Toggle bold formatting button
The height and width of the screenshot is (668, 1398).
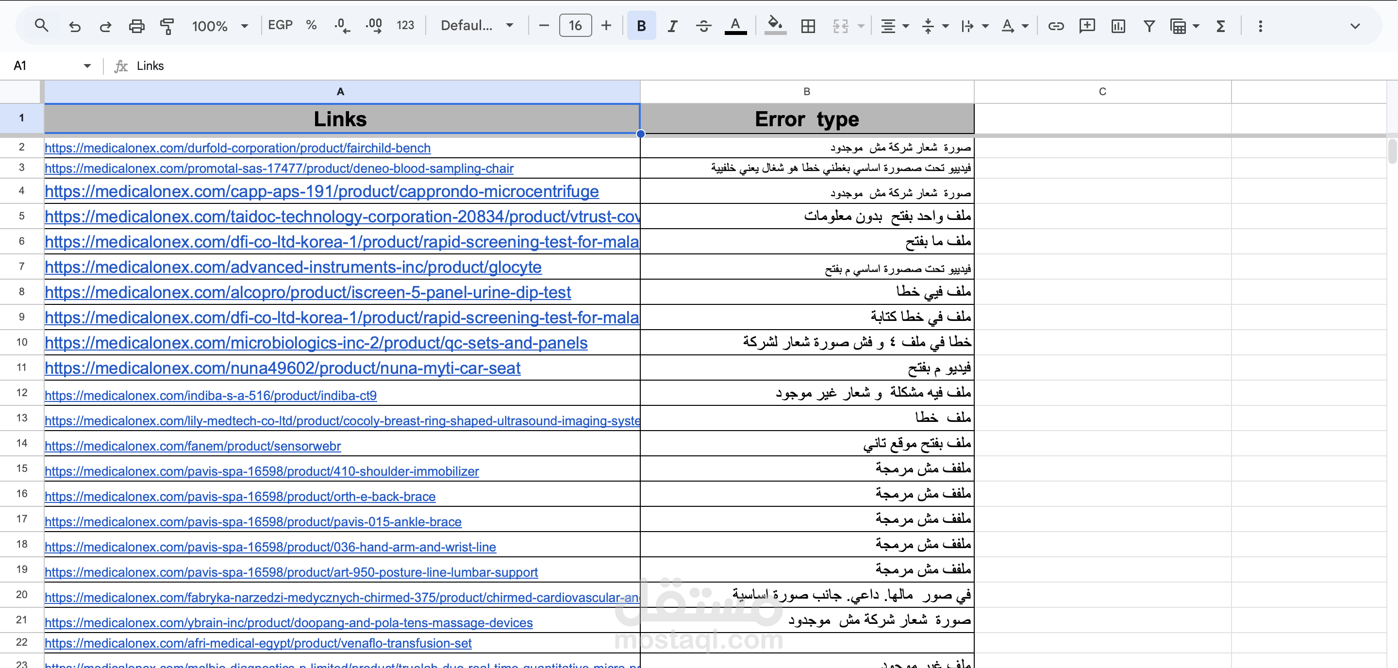[x=641, y=26]
